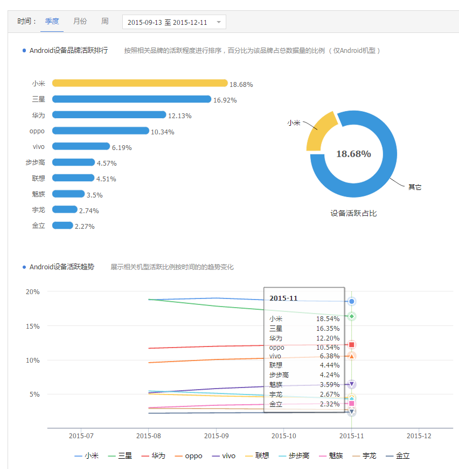This screenshot has height=469, width=459.
Task: Toggle 联想 series in trend legend
Action: (257, 456)
